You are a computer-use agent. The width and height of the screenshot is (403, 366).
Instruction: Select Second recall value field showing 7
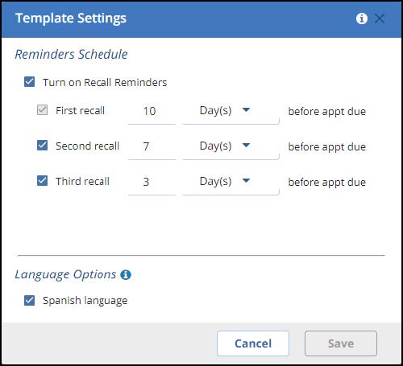(152, 146)
